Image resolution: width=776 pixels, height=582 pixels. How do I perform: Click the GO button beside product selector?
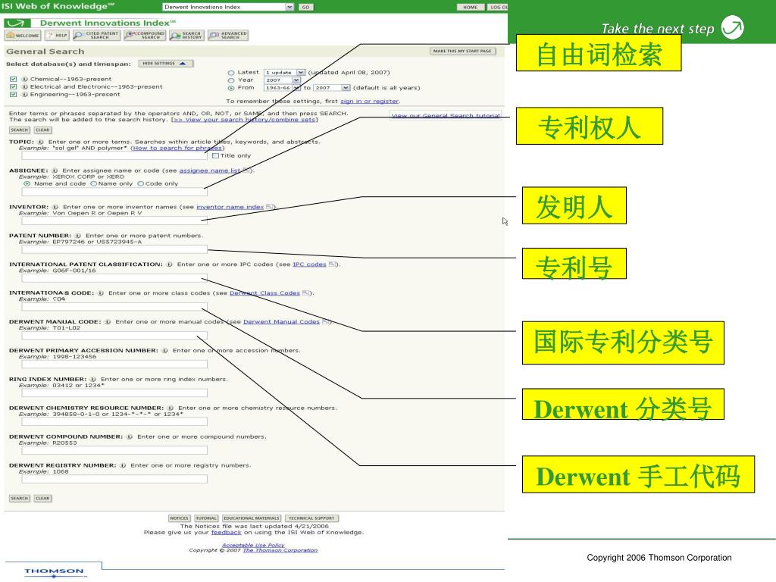coord(305,7)
